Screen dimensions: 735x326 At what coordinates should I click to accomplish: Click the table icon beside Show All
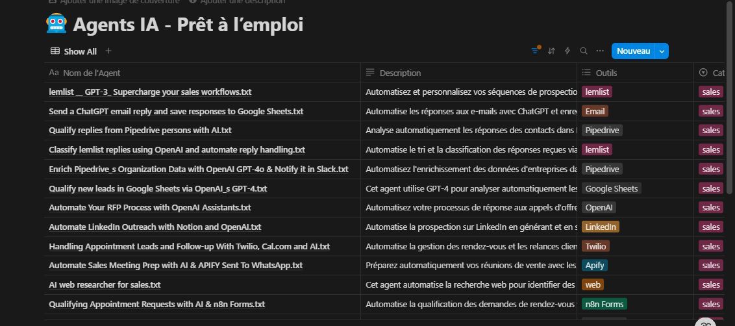(55, 51)
